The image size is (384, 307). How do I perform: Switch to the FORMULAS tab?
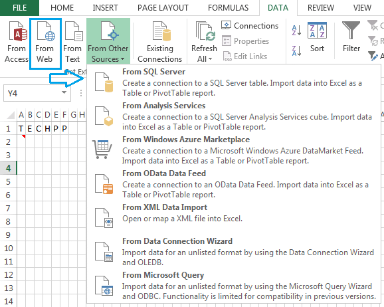coord(228,8)
